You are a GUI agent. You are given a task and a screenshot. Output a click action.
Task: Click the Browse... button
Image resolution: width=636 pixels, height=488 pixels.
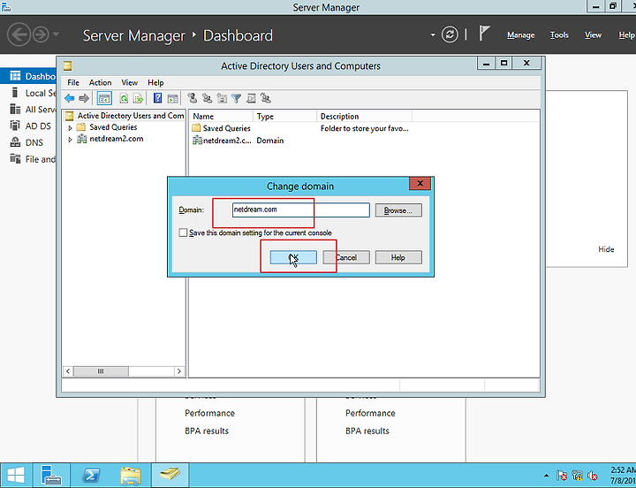398,210
